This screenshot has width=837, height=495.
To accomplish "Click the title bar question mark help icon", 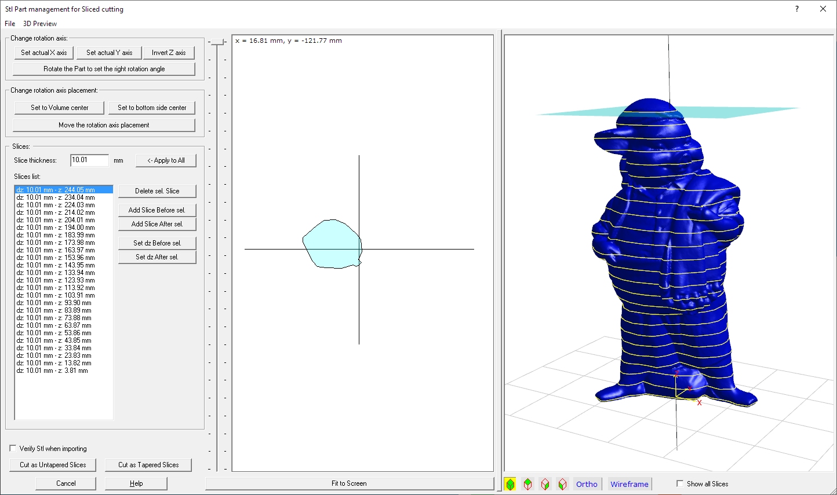I will coord(797,9).
